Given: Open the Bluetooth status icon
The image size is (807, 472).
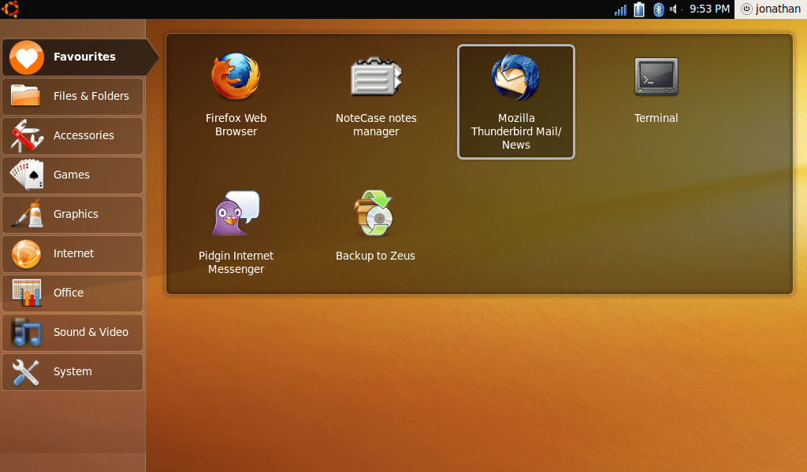Looking at the screenshot, I should pos(659,9).
